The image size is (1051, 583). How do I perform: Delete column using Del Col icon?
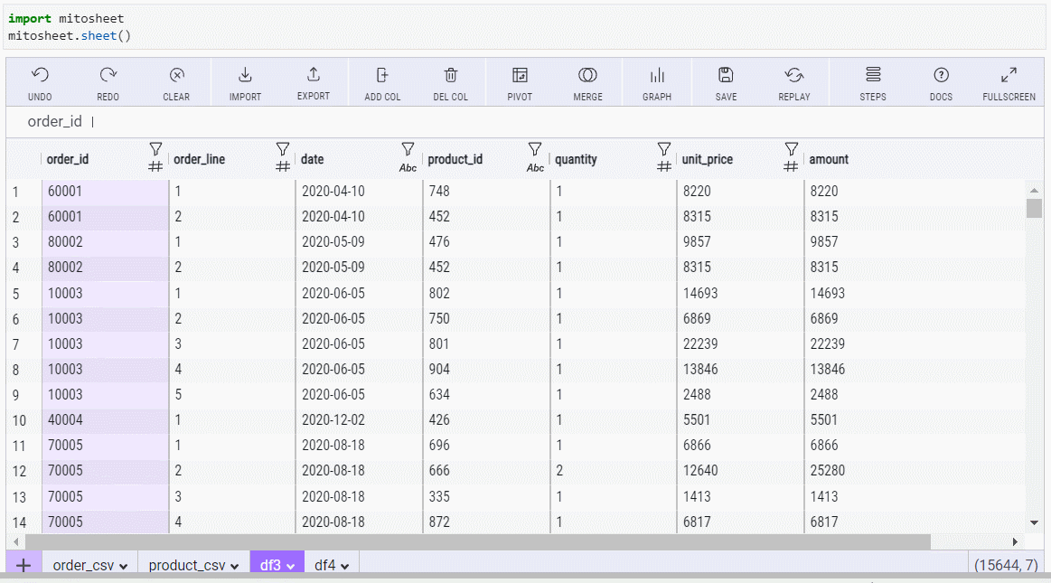click(x=451, y=76)
